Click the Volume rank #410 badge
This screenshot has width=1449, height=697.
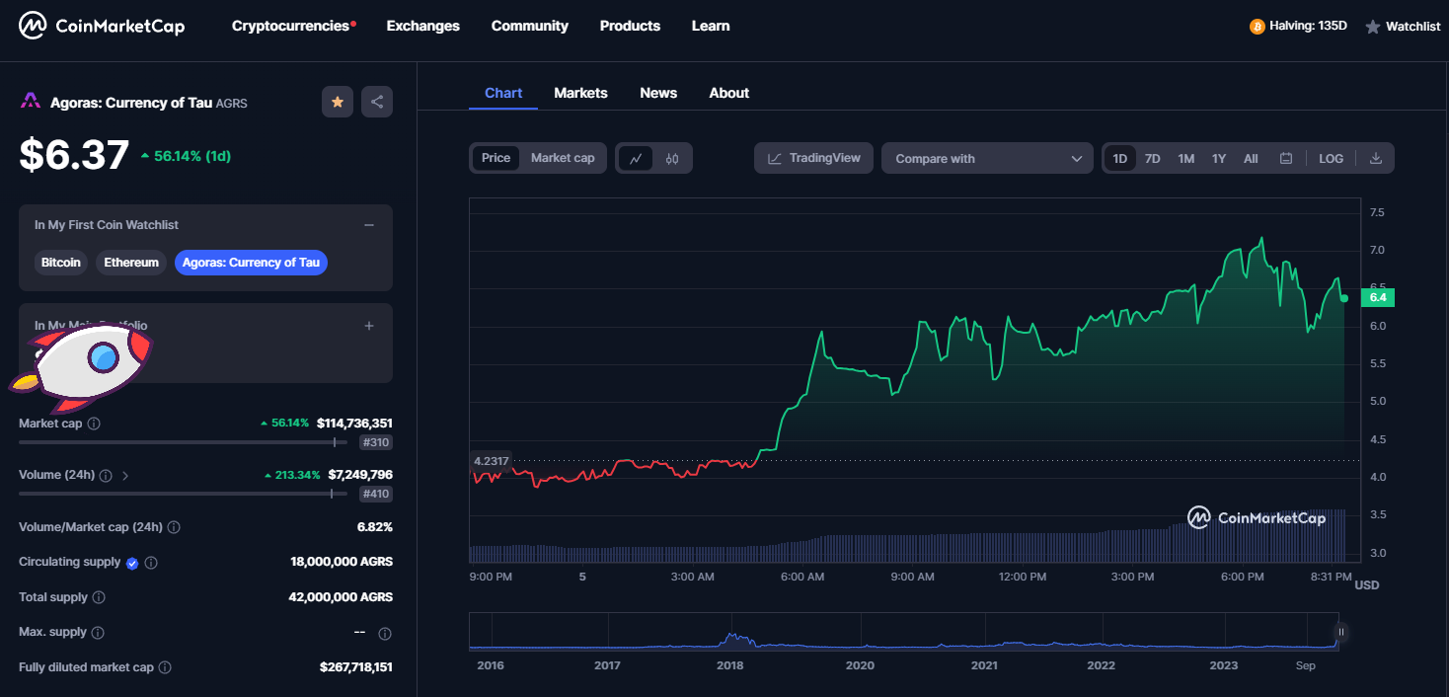(375, 494)
